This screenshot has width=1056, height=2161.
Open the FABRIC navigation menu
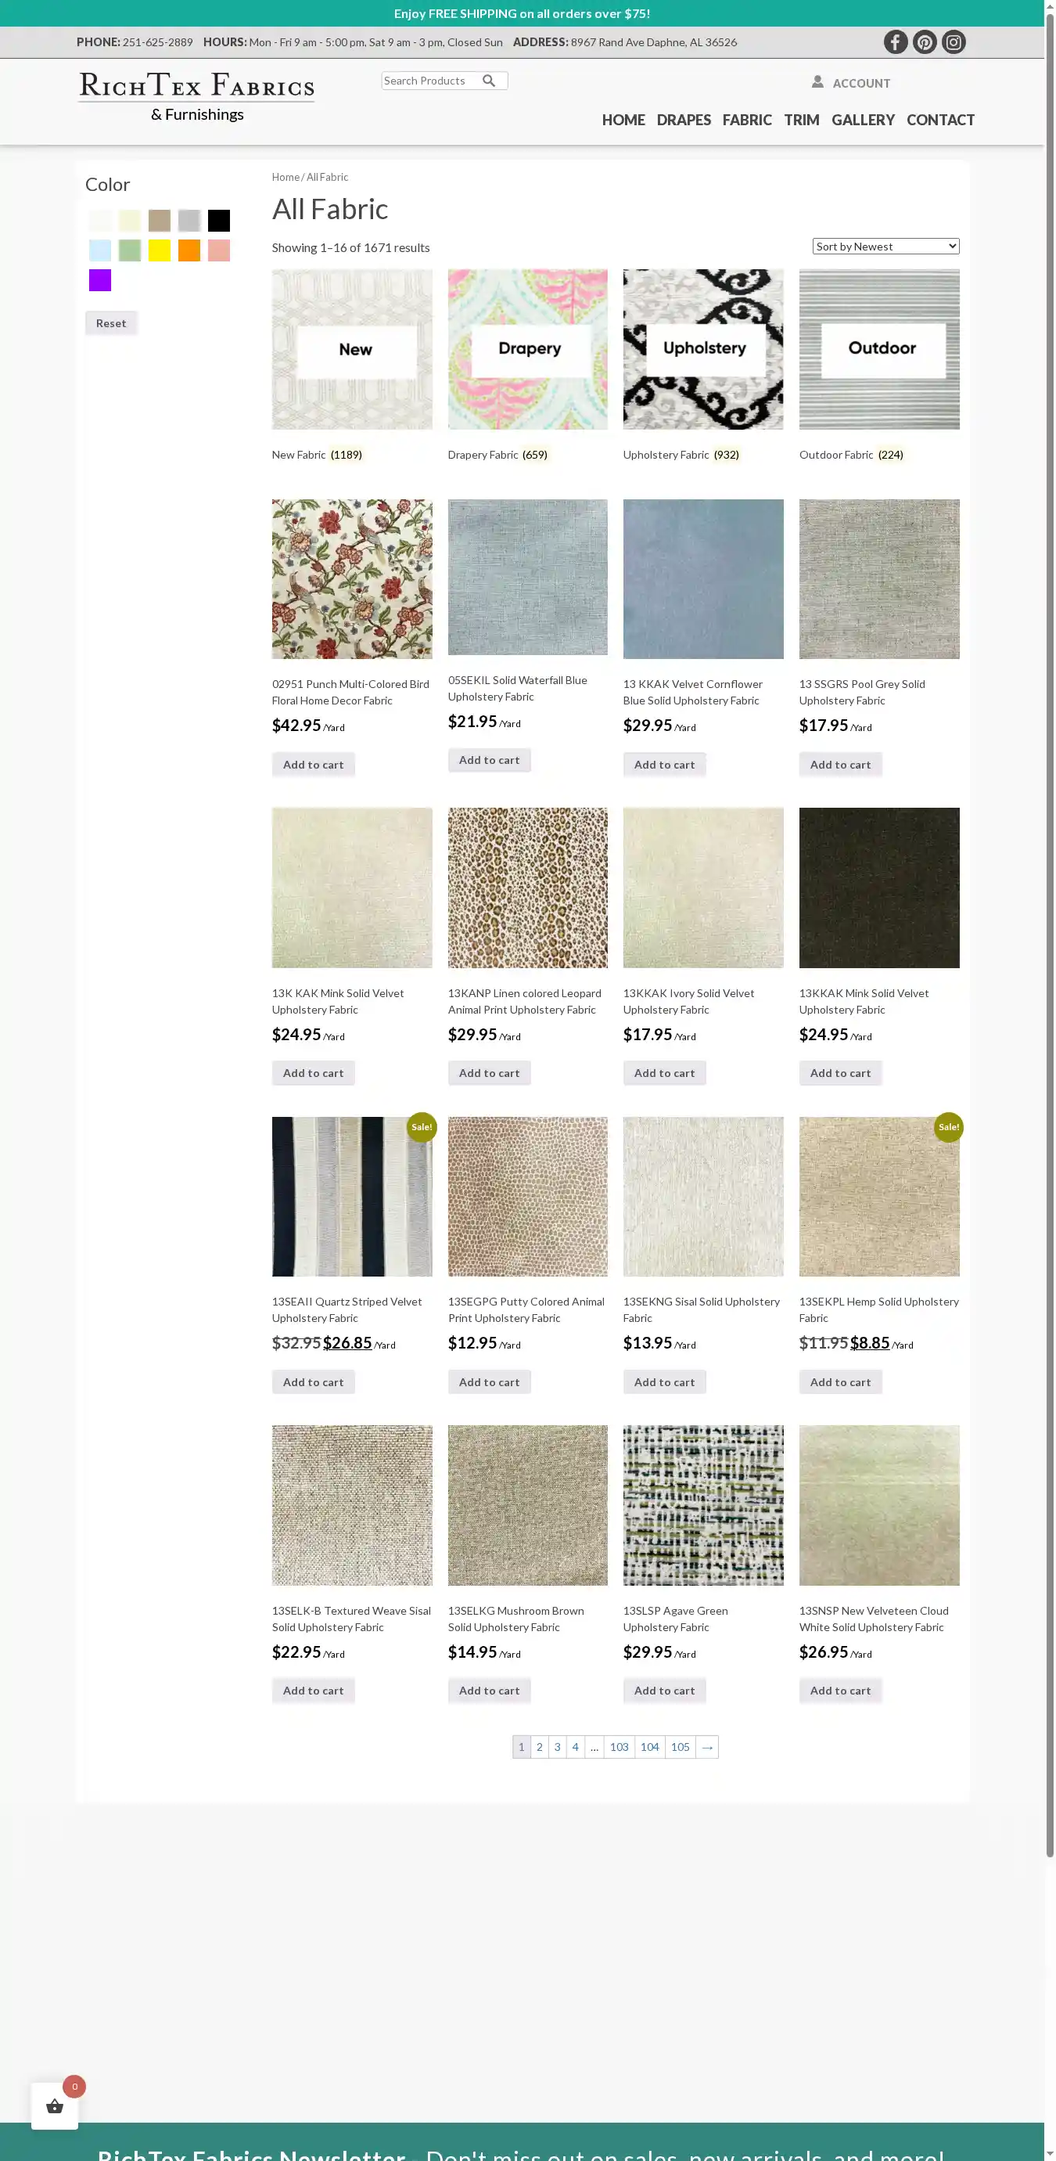747,120
